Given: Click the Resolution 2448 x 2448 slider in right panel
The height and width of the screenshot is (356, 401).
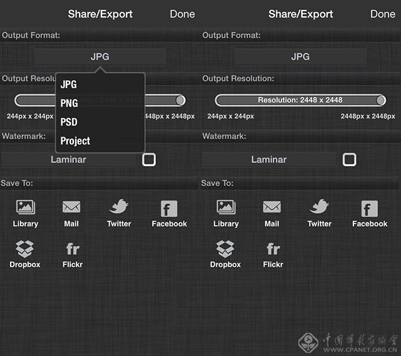Looking at the screenshot, I should click(x=300, y=100).
